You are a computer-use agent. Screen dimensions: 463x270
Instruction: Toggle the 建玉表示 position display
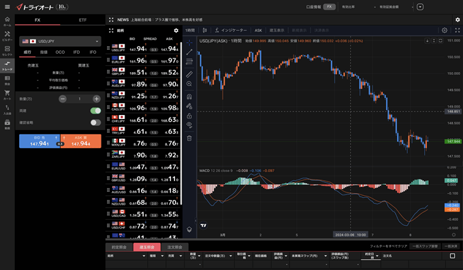[x=276, y=31]
